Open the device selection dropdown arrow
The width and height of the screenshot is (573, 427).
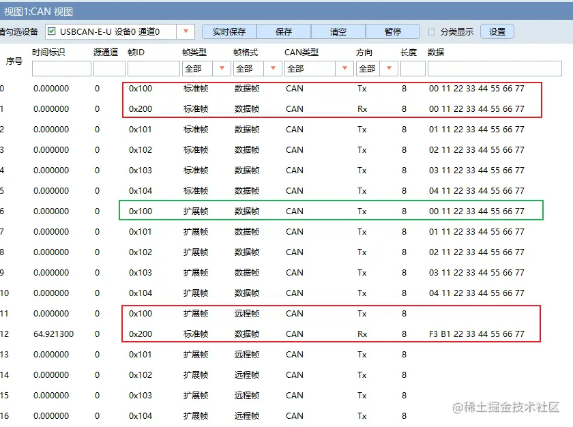tap(186, 31)
